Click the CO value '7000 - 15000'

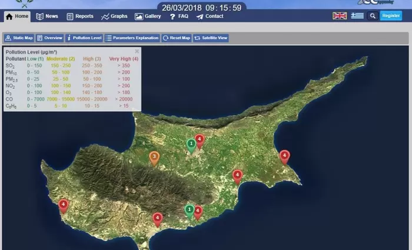click(61, 99)
